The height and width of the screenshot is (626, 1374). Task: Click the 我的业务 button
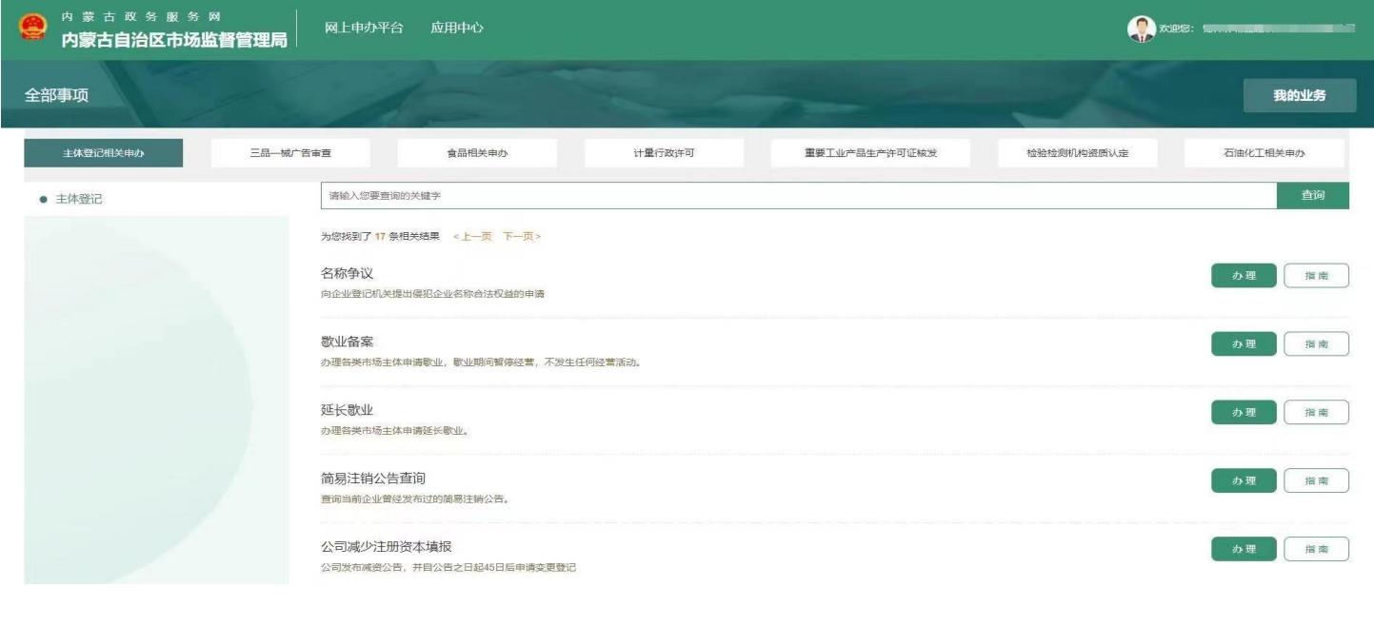[1299, 96]
